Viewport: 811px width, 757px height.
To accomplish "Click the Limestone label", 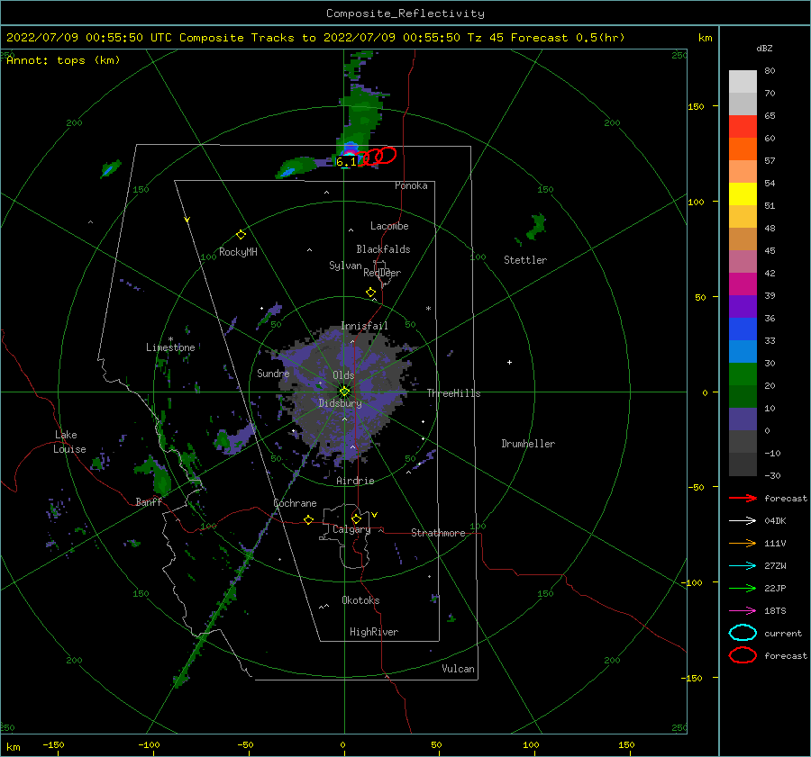I will [x=170, y=347].
